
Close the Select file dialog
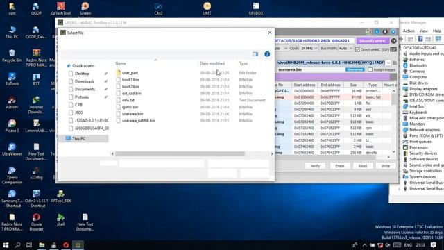270,33
